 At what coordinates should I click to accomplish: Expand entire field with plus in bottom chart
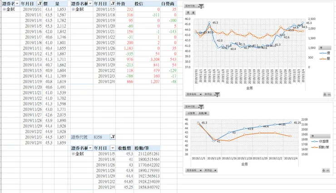(324, 170)
